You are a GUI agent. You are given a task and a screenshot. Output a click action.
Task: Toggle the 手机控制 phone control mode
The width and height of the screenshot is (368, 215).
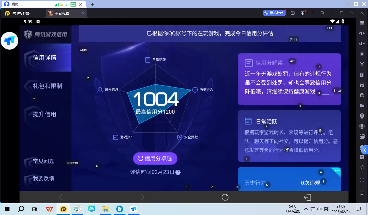coord(274,13)
